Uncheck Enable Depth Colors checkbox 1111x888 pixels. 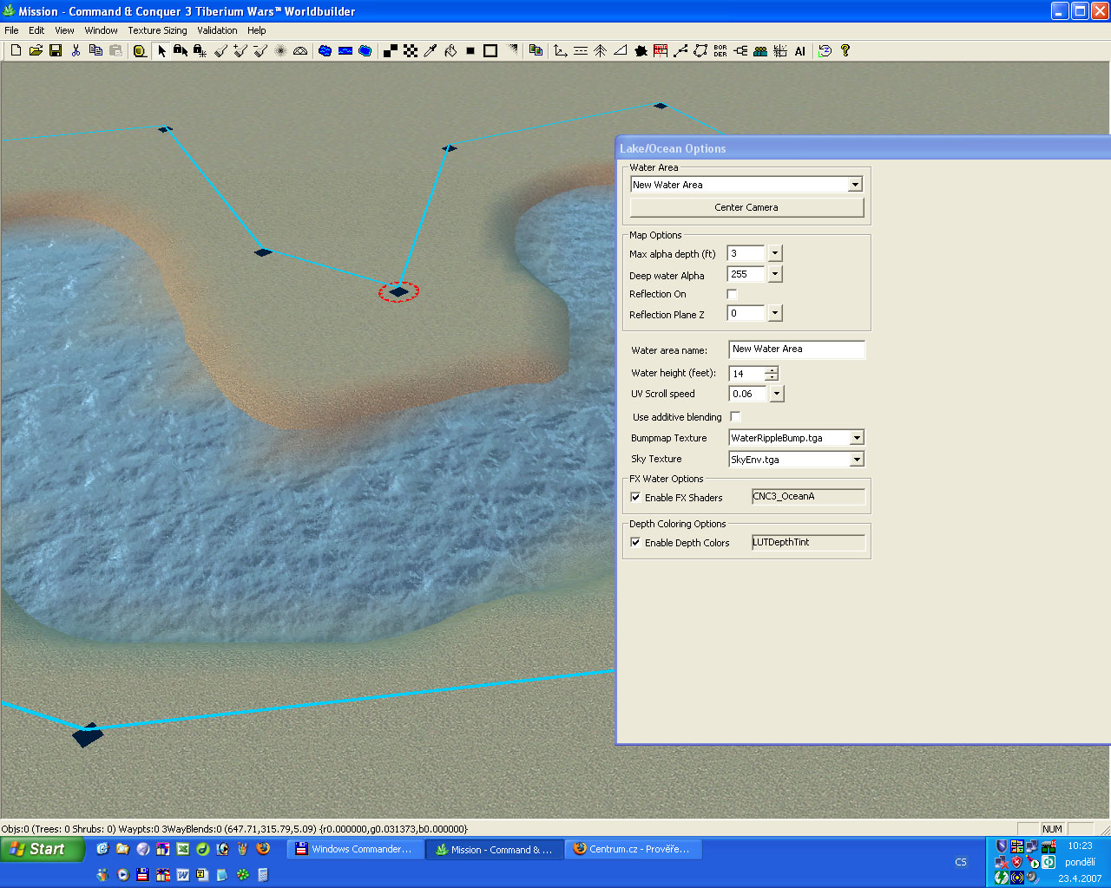[636, 543]
